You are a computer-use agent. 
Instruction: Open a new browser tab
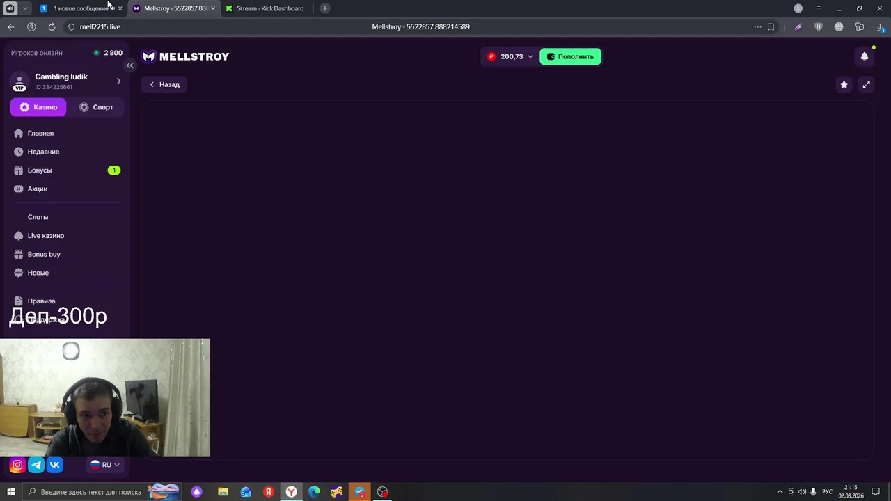click(x=324, y=8)
